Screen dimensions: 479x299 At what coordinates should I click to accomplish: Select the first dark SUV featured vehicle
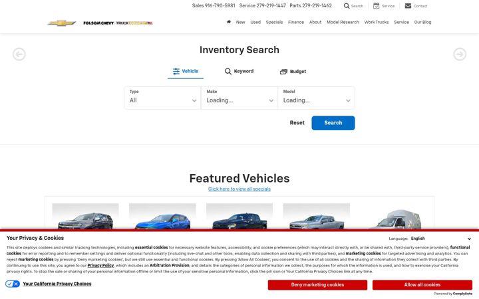coord(86,217)
